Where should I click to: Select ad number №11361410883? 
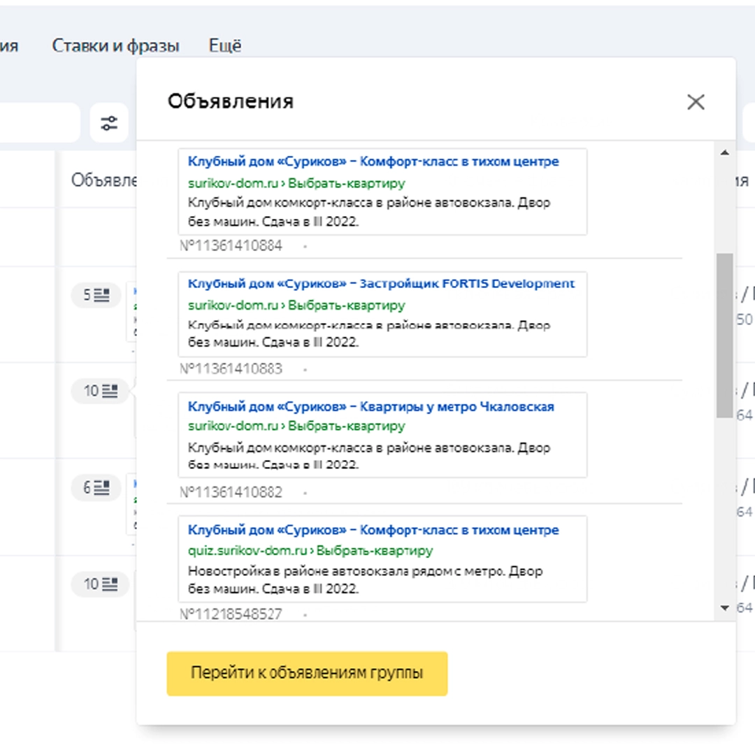[x=231, y=369]
